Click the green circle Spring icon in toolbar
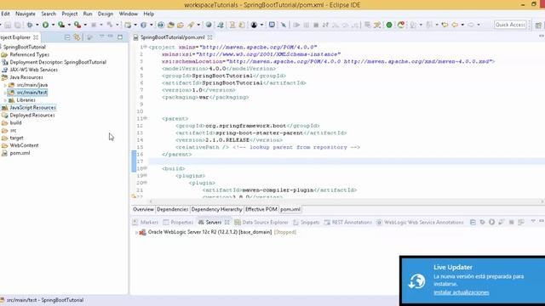 [x=389, y=25]
